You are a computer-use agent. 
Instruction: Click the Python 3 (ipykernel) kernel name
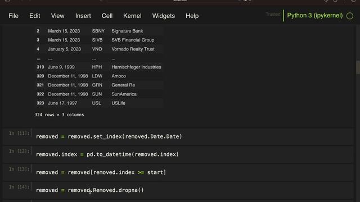315,15
